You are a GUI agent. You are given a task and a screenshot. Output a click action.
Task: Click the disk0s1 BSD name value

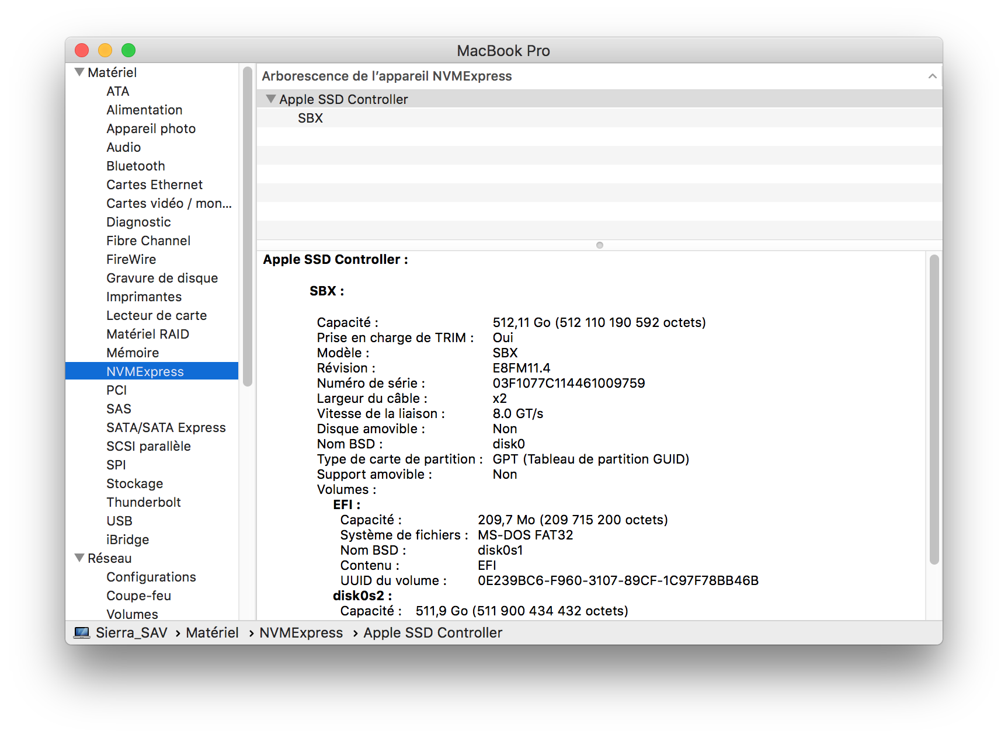pos(500,550)
